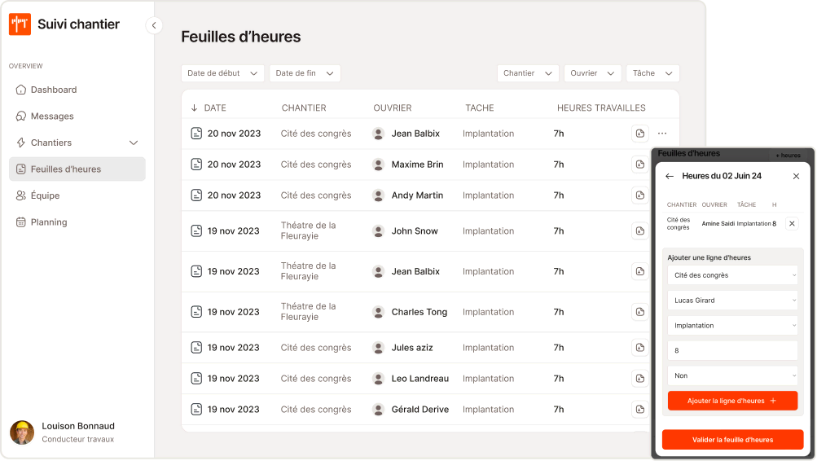Open the Implantation task dropdown in the mobile panel
817x461 pixels.
point(732,326)
